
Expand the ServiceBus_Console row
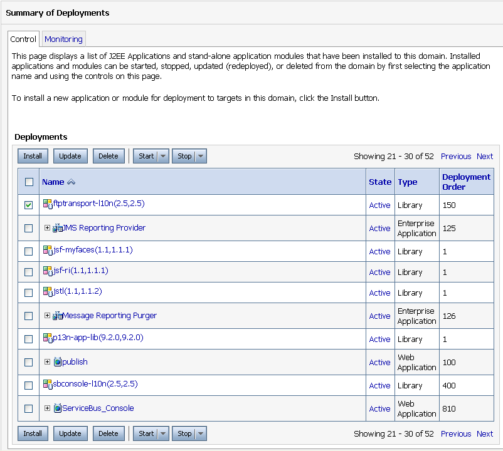[47, 408]
